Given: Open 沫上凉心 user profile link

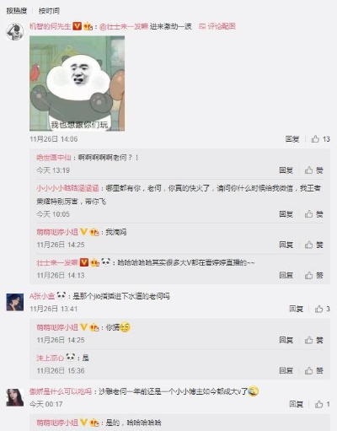Looking at the screenshot, I should [x=51, y=358].
